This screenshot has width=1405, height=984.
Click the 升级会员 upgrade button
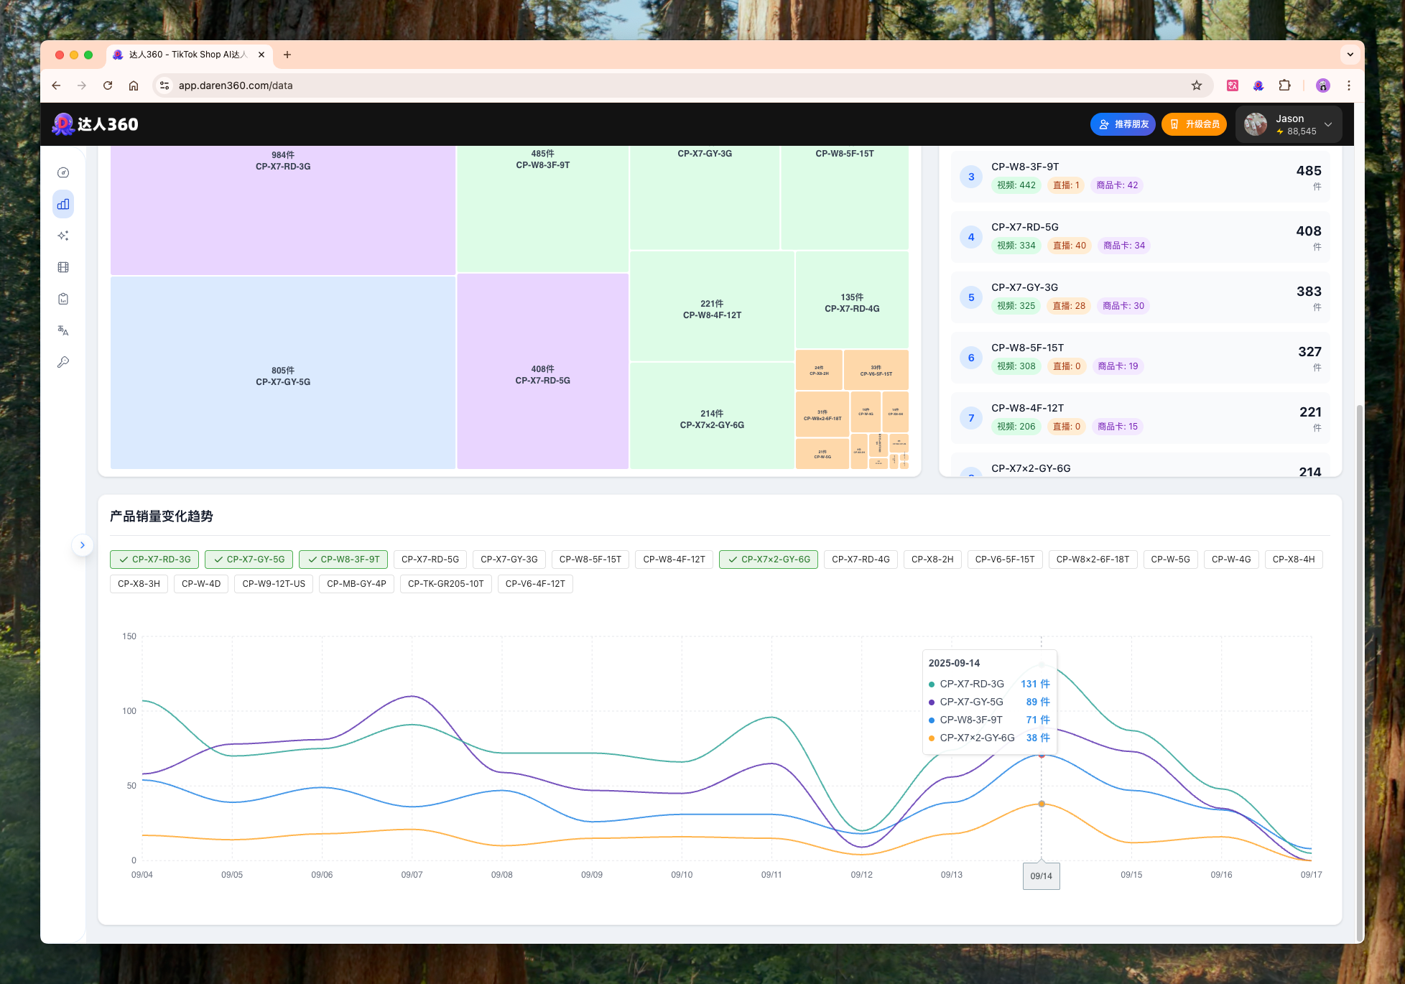(x=1194, y=124)
